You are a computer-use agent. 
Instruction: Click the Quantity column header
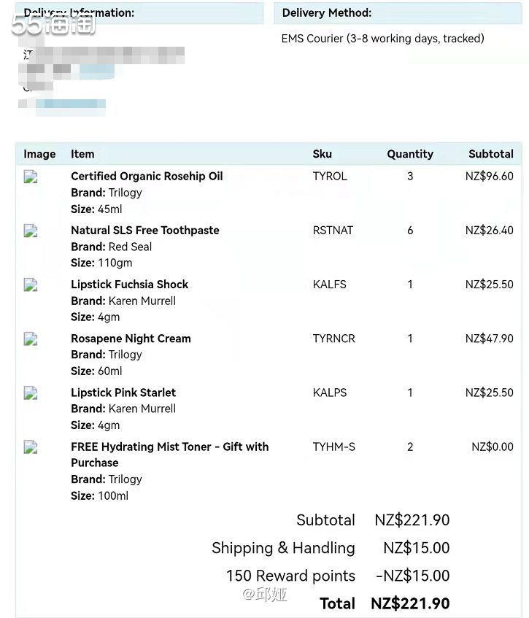click(410, 154)
